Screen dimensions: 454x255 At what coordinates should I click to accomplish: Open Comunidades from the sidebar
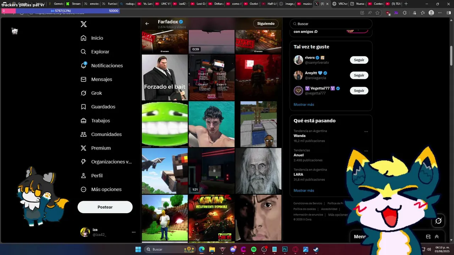[x=101, y=134]
